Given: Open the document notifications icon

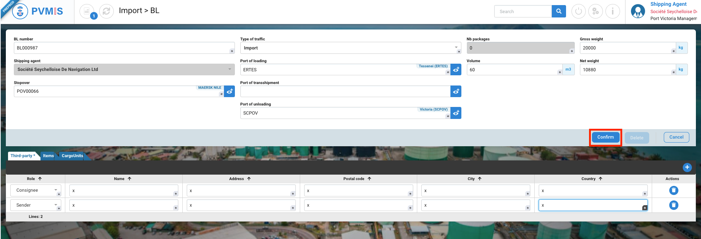Looking at the screenshot, I should point(87,11).
